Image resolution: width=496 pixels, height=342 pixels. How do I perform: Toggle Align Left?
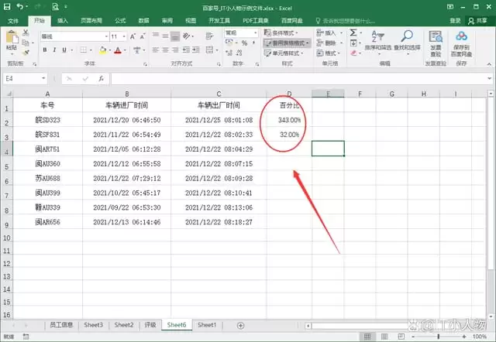click(155, 50)
